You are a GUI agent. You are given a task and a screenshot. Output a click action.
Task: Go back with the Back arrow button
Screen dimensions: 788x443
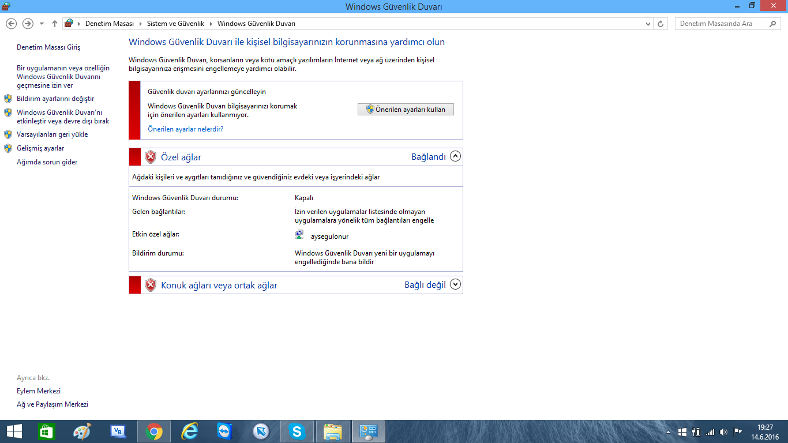tap(11, 24)
